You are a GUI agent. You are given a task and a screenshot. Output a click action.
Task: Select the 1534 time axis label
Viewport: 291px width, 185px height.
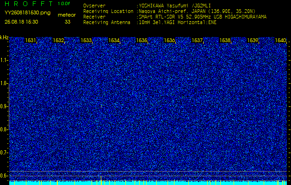pos(114,40)
